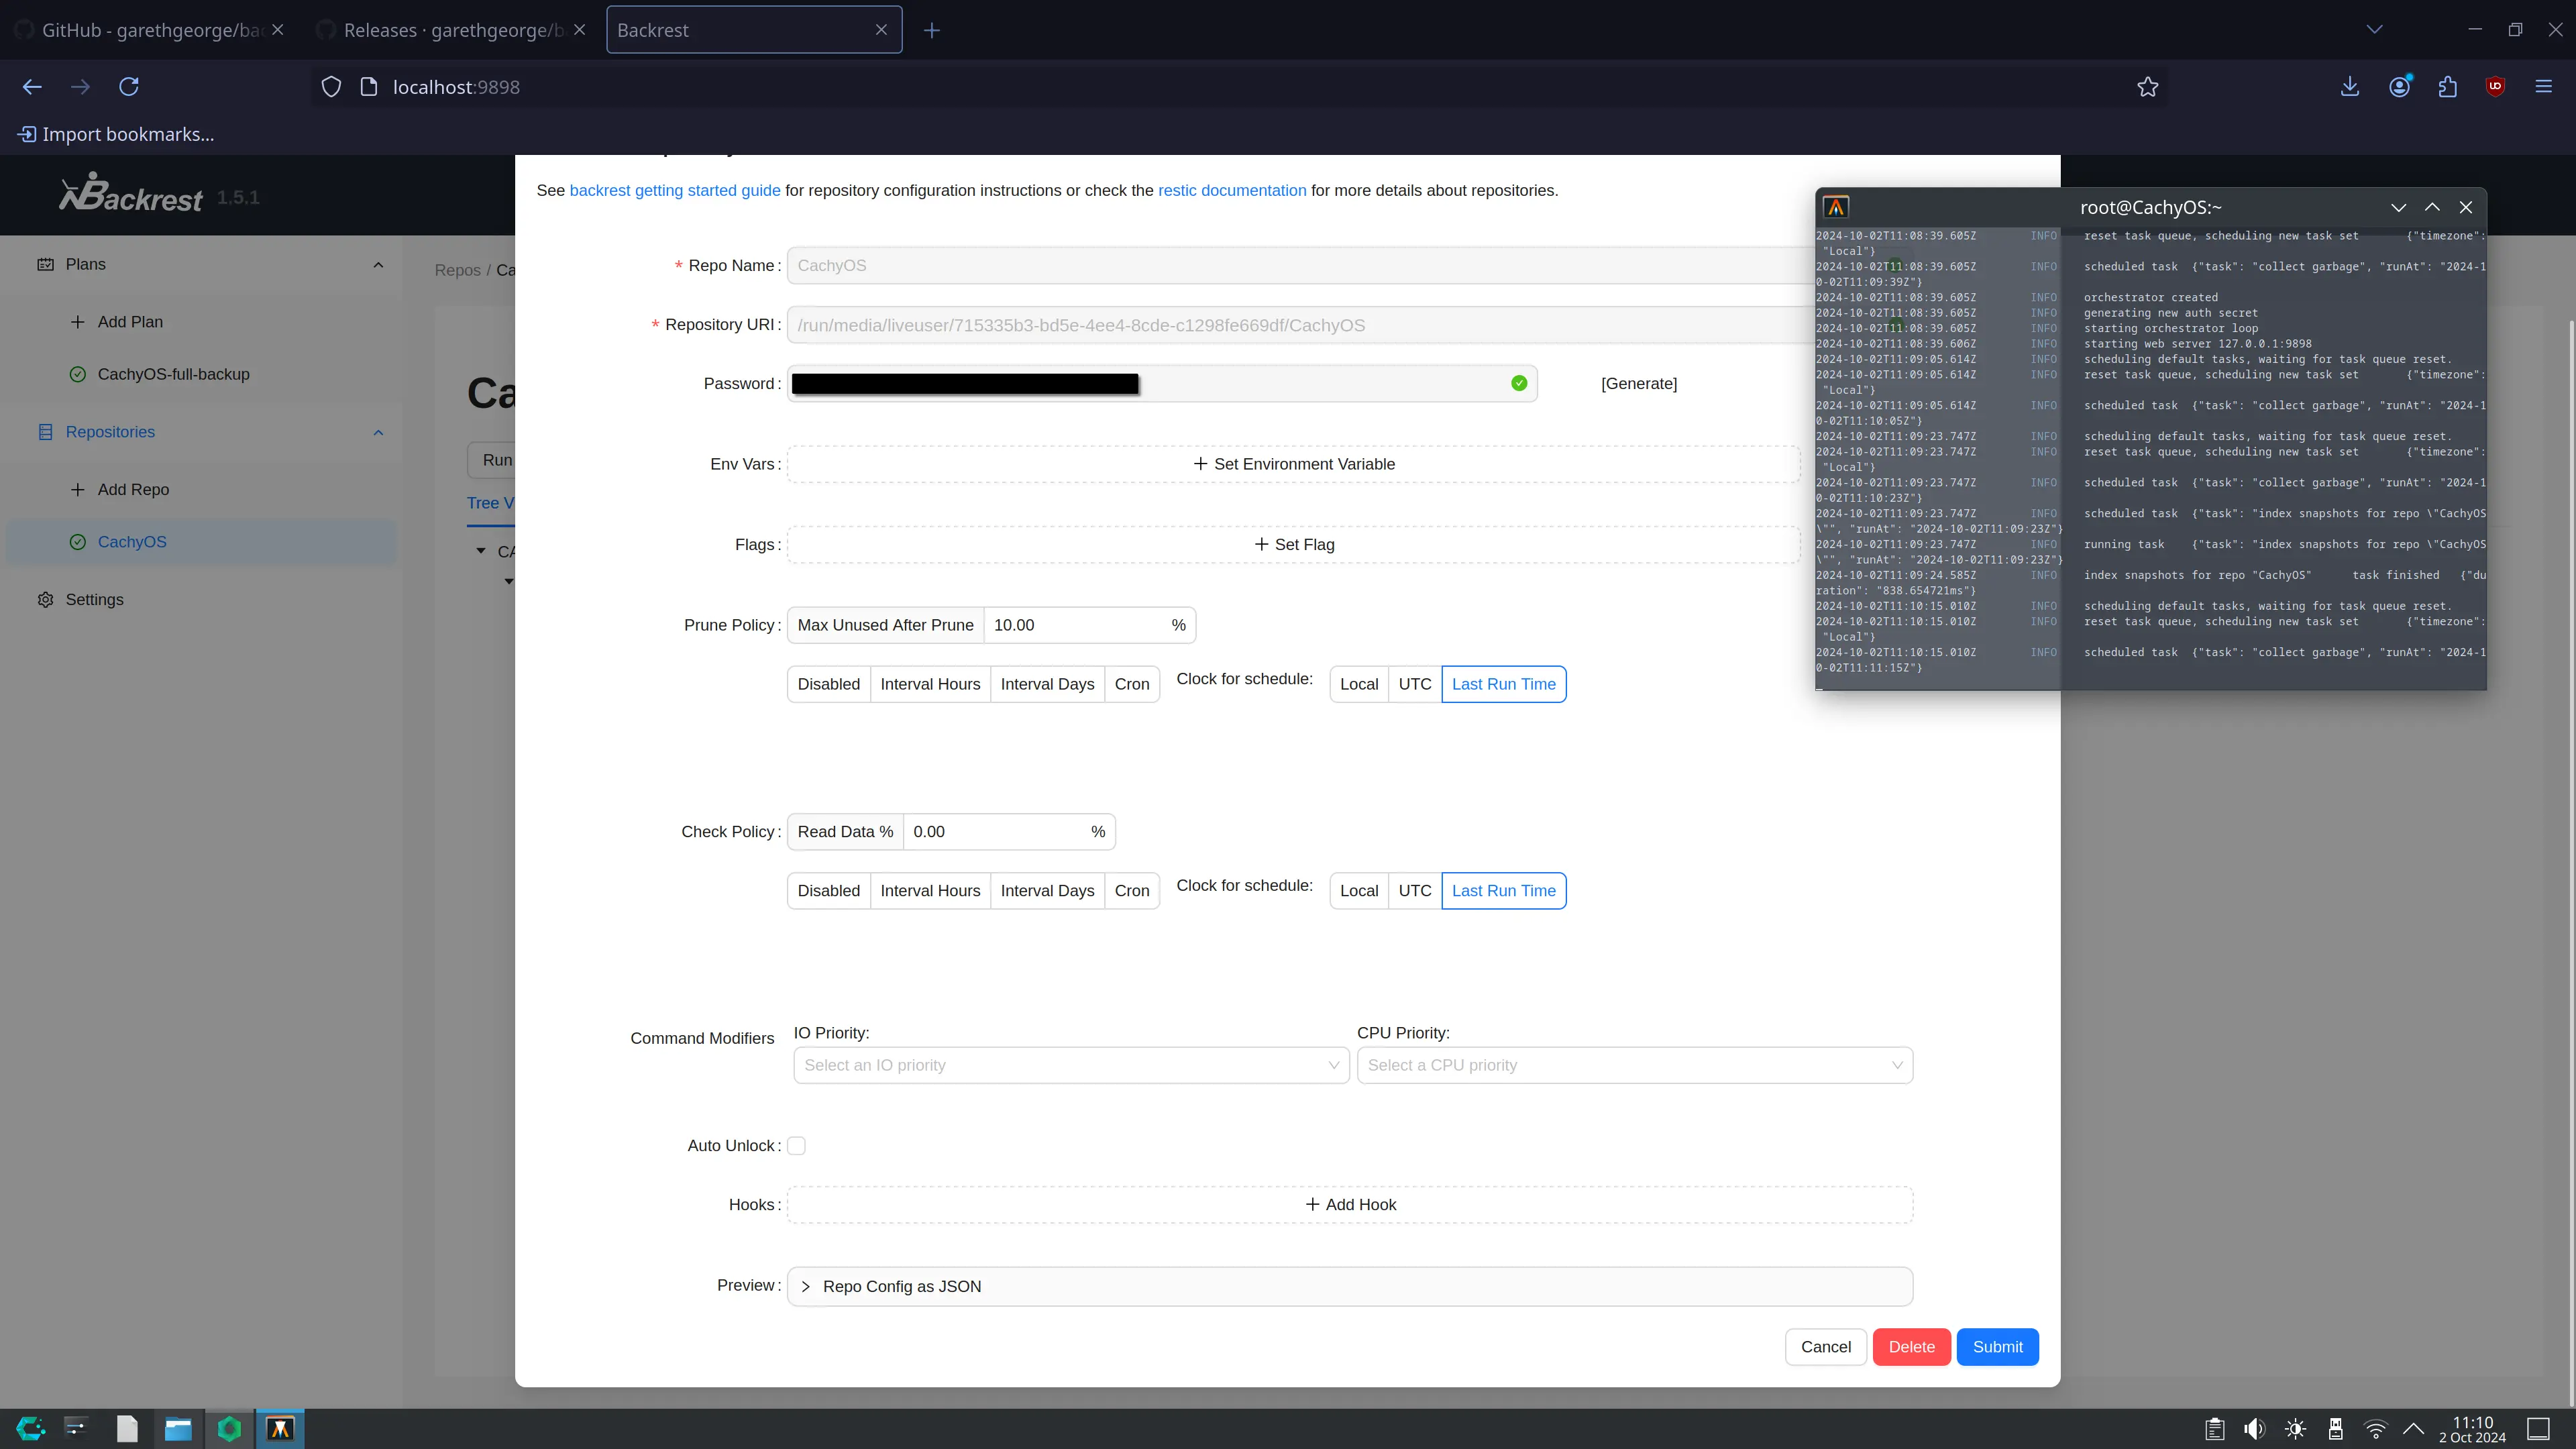
Task: Set Check Policy schedule to Interval Hours
Action: [930, 891]
